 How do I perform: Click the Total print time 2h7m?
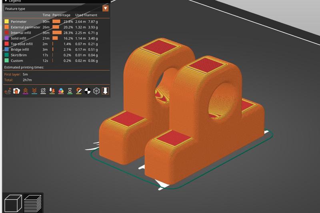(27, 80)
